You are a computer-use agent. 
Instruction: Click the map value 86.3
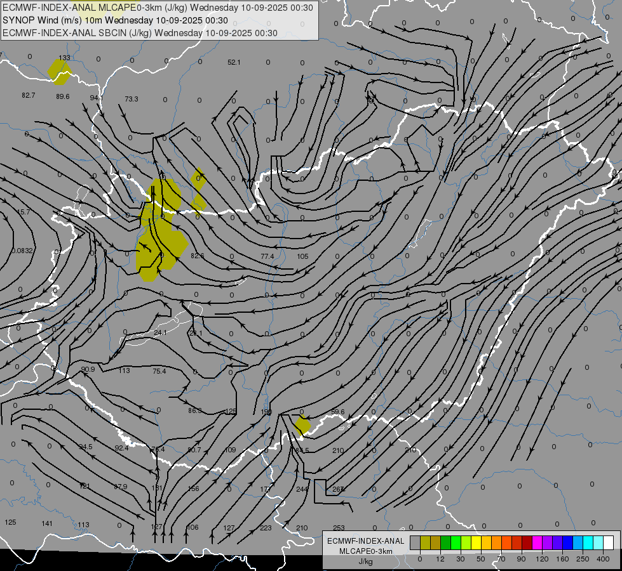click(x=195, y=410)
